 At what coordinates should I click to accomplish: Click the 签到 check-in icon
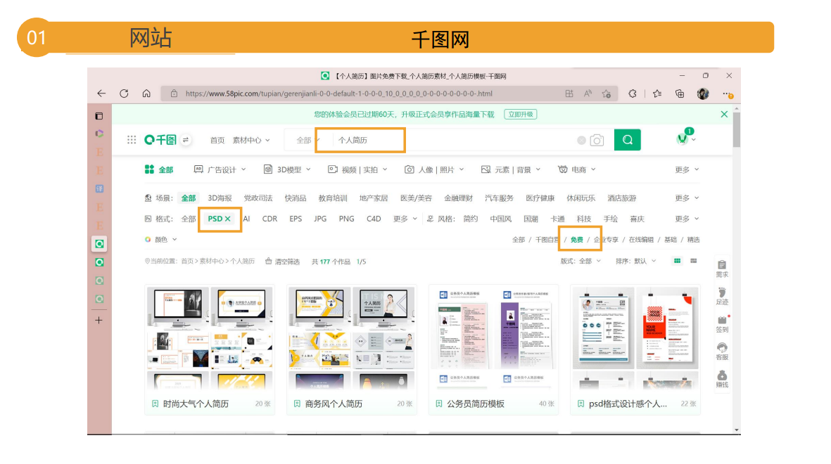point(722,323)
